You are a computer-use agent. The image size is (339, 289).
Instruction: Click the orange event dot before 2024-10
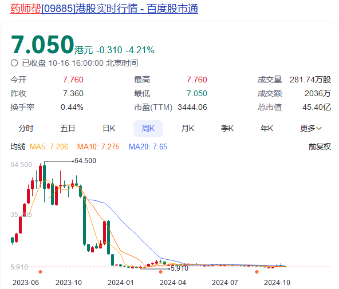[257, 272]
